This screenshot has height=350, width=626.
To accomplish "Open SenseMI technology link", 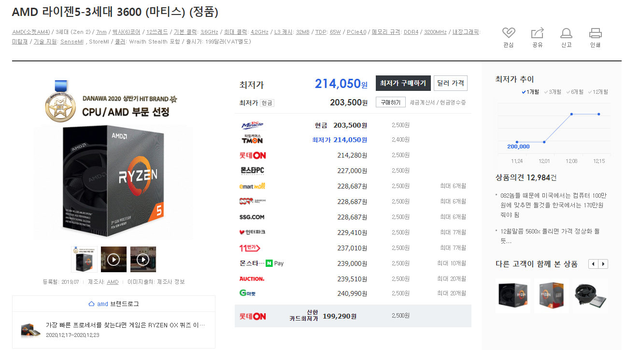I will (72, 42).
